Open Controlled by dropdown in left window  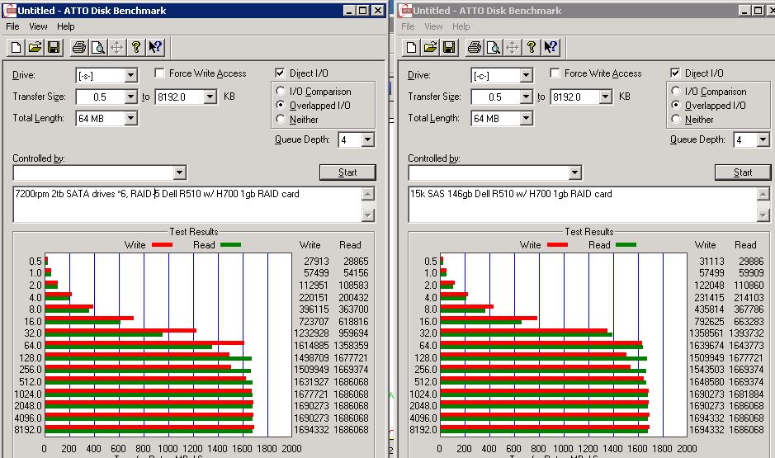(x=179, y=172)
